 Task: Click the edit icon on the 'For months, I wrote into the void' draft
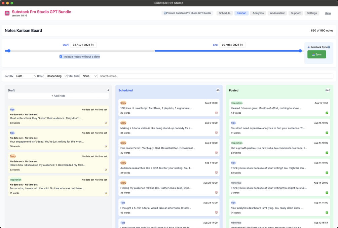[x=106, y=193]
